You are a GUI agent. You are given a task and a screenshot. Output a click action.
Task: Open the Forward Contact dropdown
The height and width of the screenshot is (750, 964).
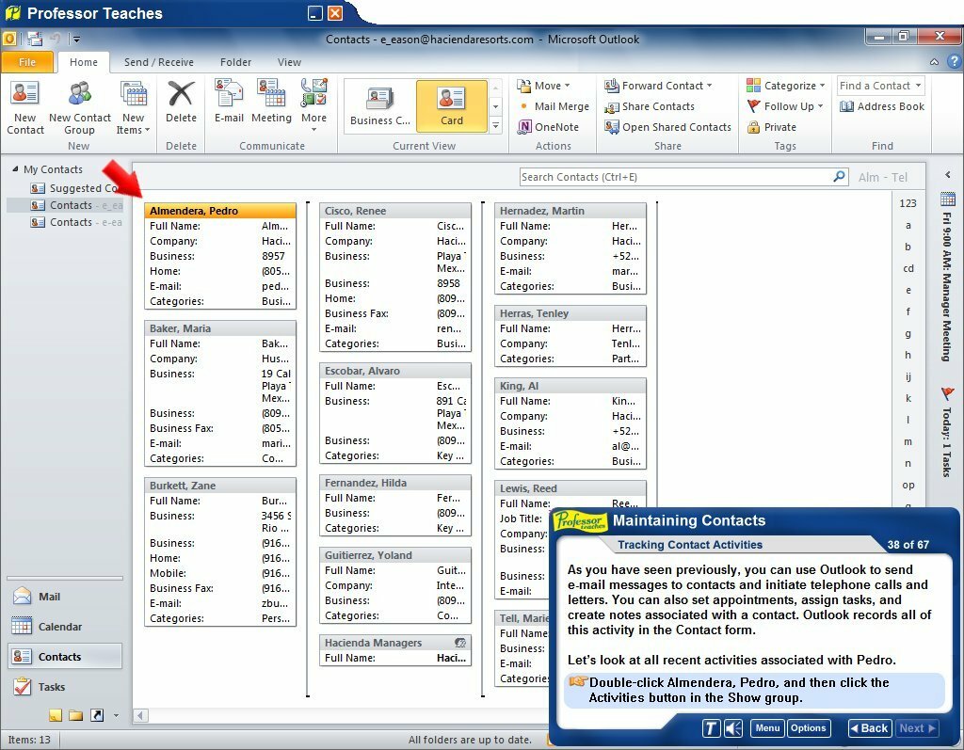[x=658, y=86]
